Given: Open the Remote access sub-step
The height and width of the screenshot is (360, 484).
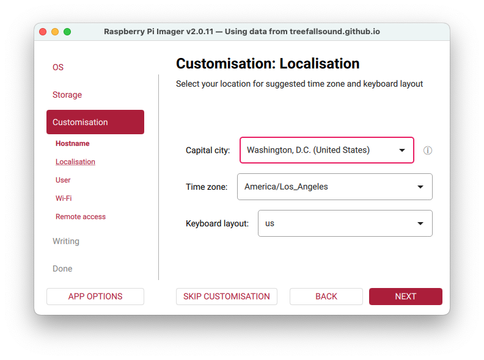Looking at the screenshot, I should coord(81,217).
